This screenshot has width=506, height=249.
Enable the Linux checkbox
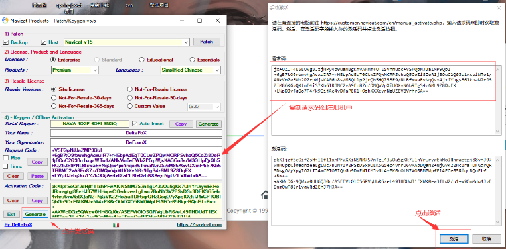tap(5, 166)
